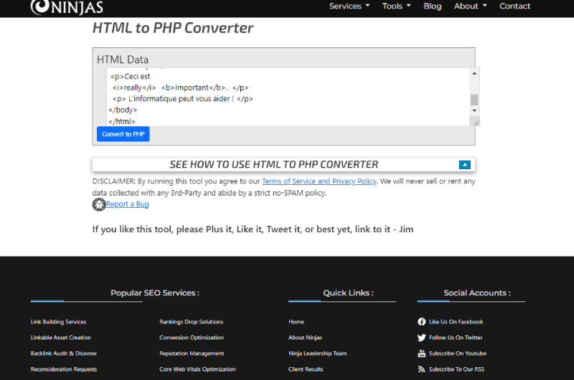The image size is (574, 380).
Task: Open the Contact page
Action: (x=514, y=6)
